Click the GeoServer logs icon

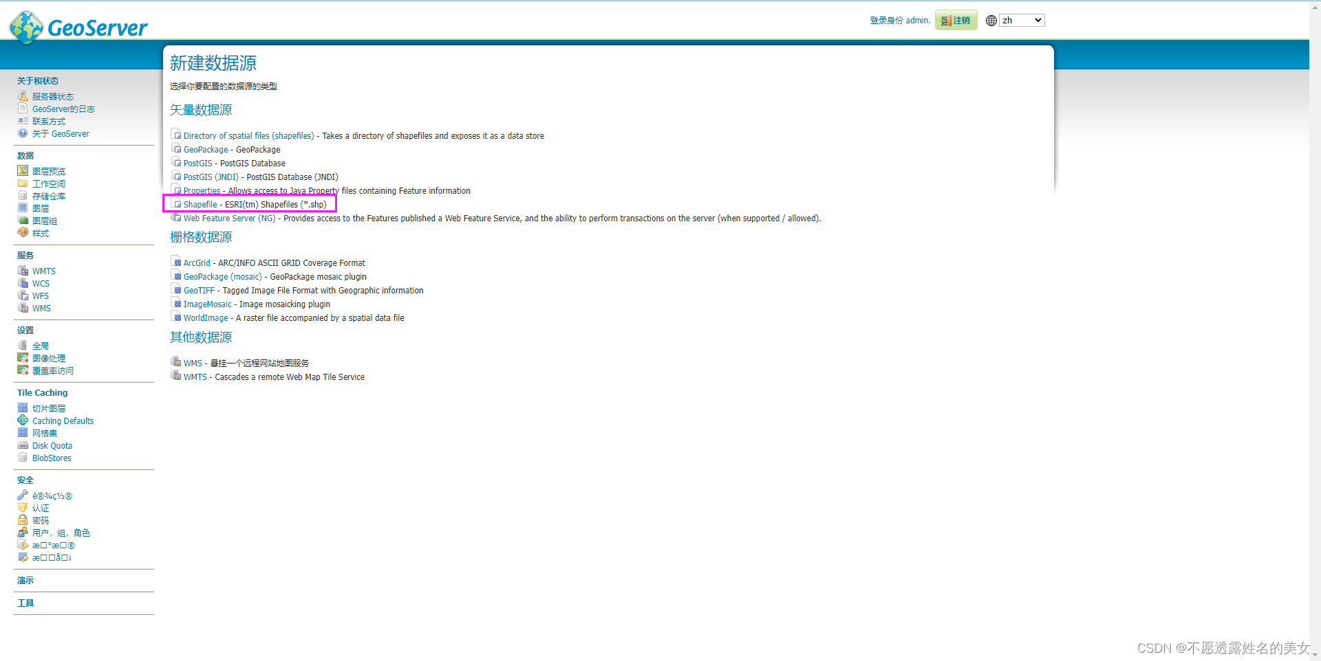pos(23,109)
